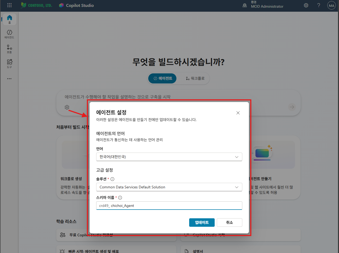339x253 pixels.
Task: Click the Contoso, Ltd. logo
Action: (x=36, y=5)
